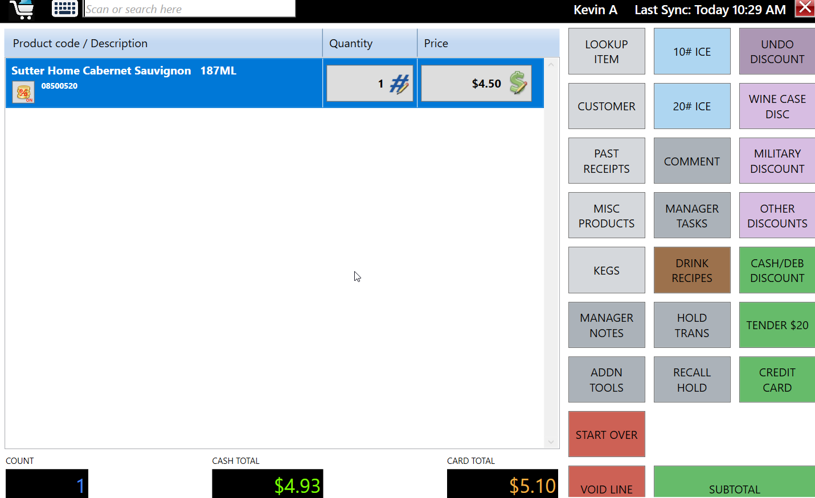Click product code 08500520

click(59, 86)
